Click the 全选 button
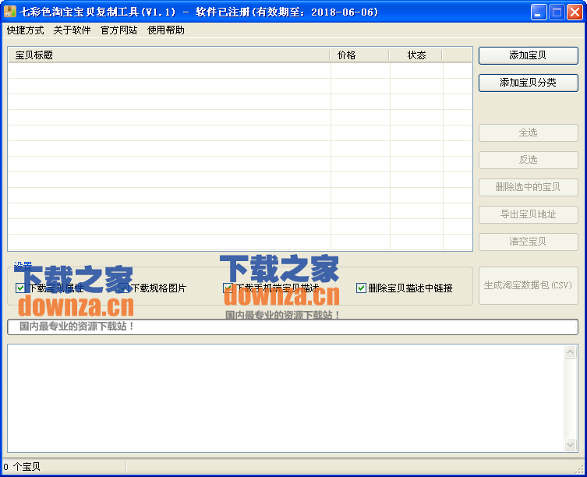This screenshot has width=587, height=477. tap(529, 132)
